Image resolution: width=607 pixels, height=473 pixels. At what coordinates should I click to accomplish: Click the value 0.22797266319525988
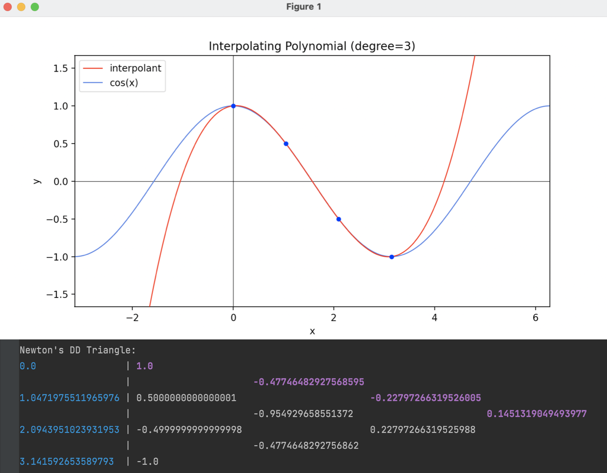[x=423, y=430]
